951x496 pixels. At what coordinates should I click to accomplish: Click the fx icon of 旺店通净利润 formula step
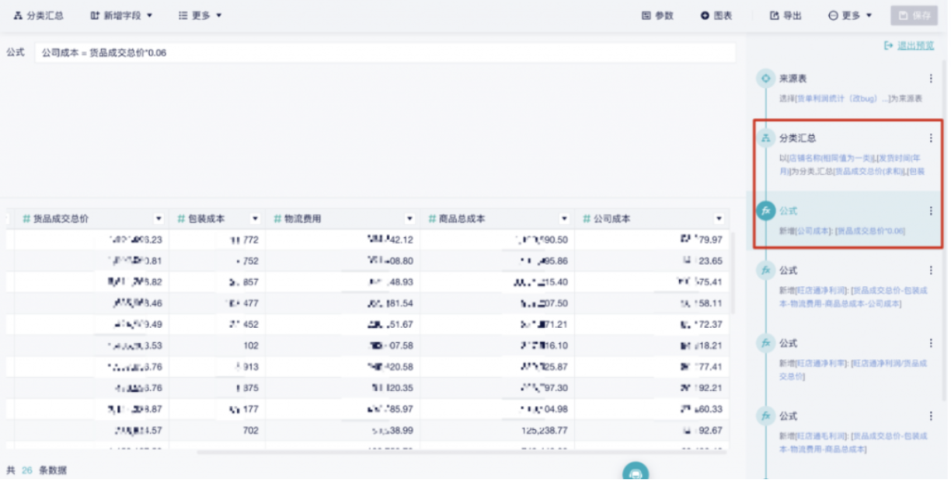(x=766, y=271)
